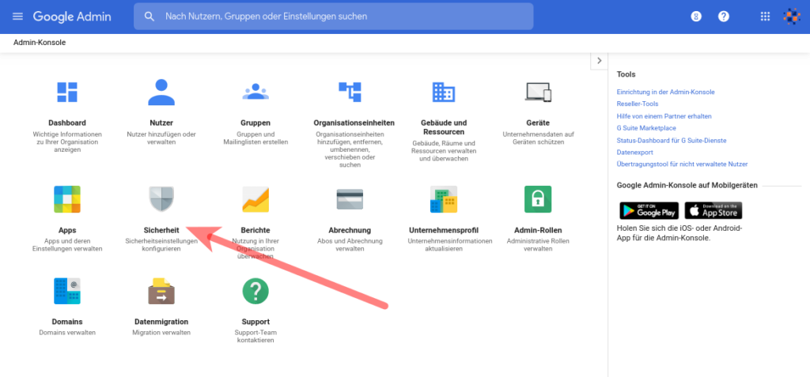This screenshot has width=810, height=377.
Task: Open the Nutzer person icon
Action: click(161, 92)
